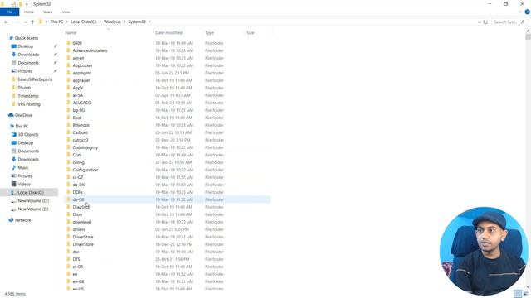Screen dimensions: 531x298
Task: Go back with the Back arrow
Action: tap(7, 22)
